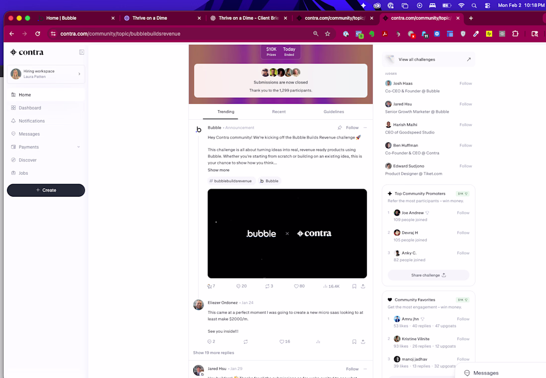Image resolution: width=546 pixels, height=378 pixels.
Task: Follow Amru jhn in Community Favorites
Action: click(463, 319)
